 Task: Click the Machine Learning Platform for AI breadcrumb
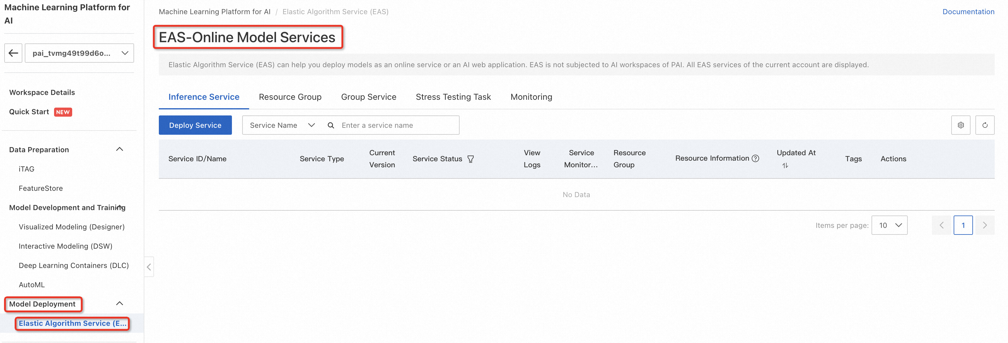click(214, 12)
